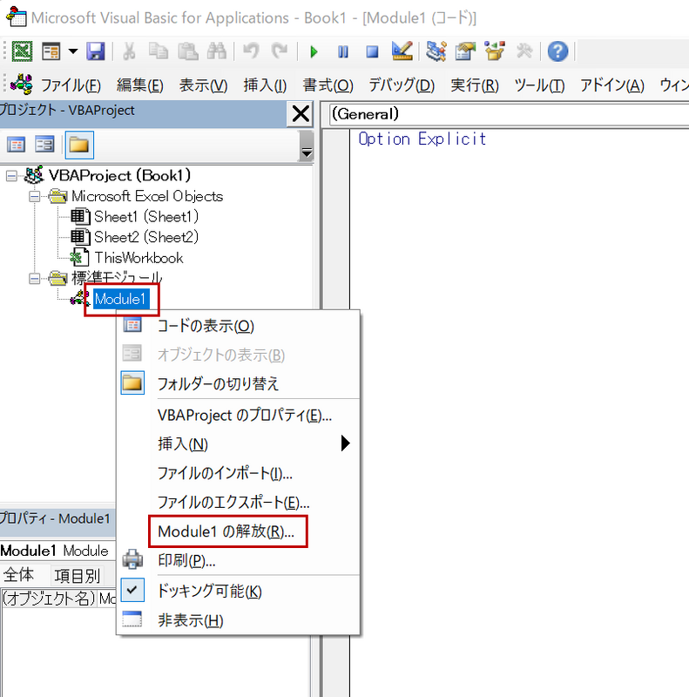Toggle Folders icon in project pane
Image resolution: width=689 pixels, height=697 pixels.
79,145
